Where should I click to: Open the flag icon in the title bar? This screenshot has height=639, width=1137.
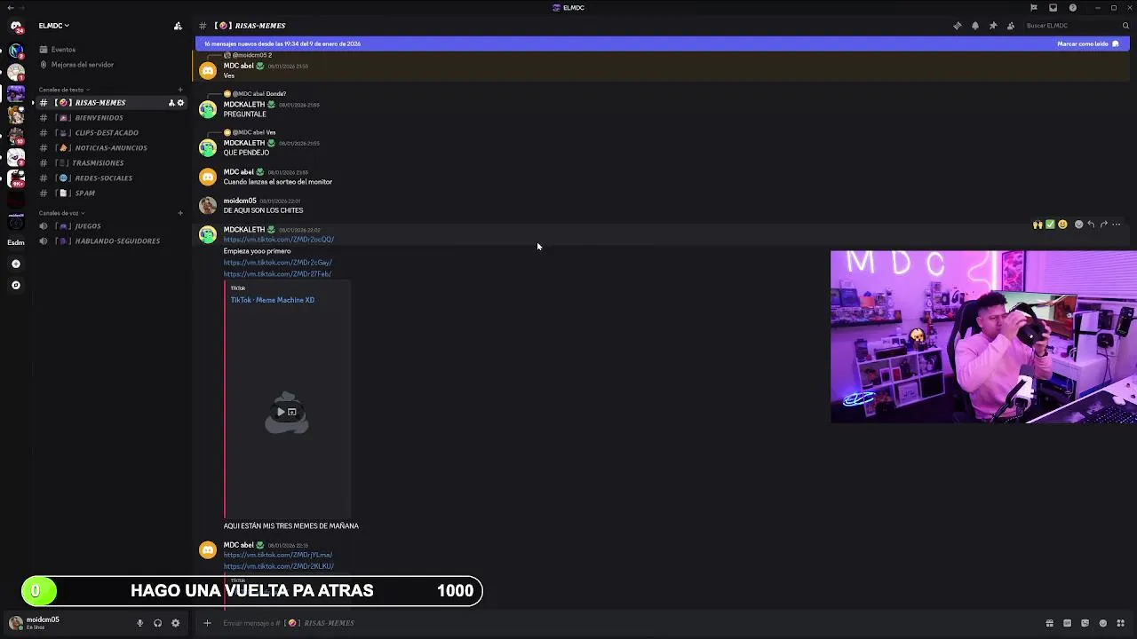click(1033, 8)
